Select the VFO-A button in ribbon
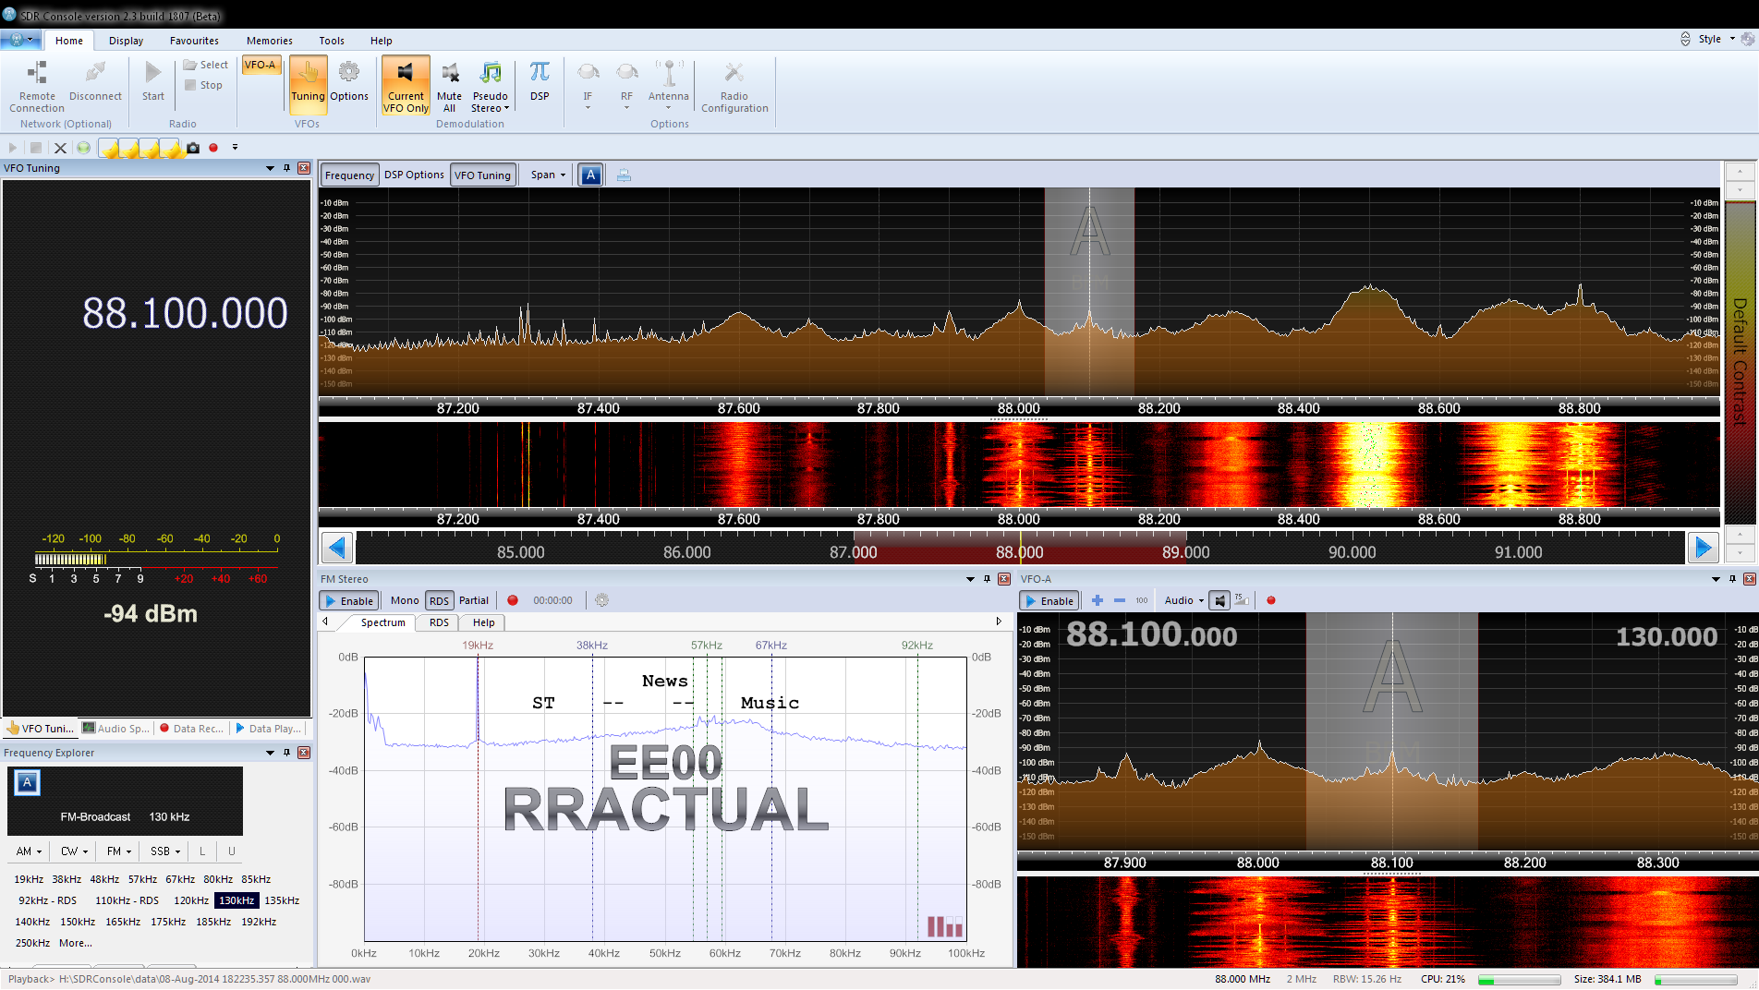Viewport: 1759px width, 990px height. [261, 65]
